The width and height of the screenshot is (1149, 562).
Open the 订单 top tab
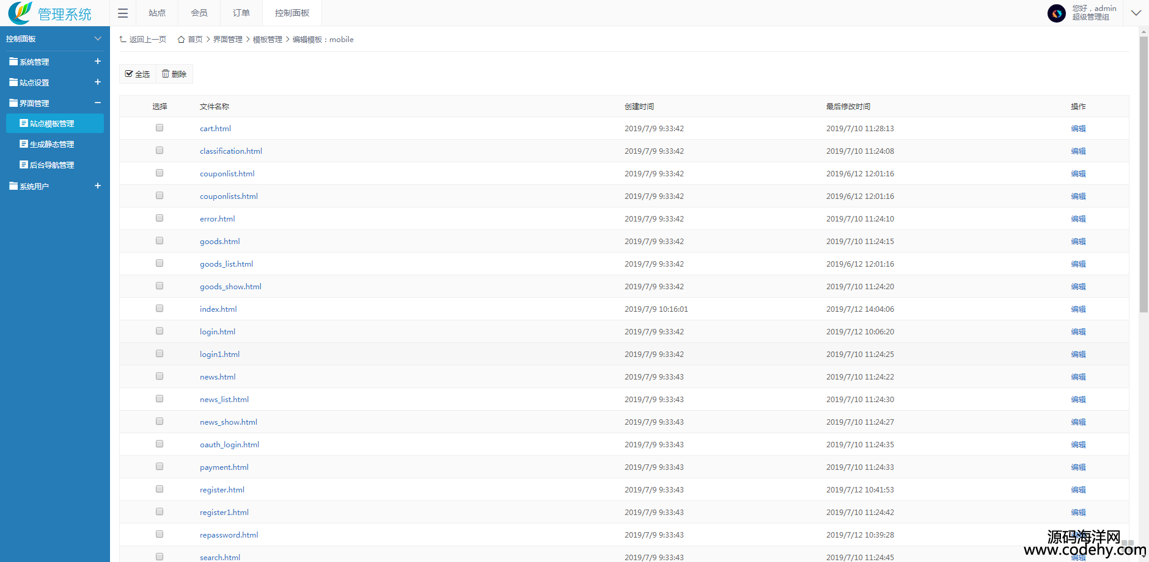pos(241,13)
